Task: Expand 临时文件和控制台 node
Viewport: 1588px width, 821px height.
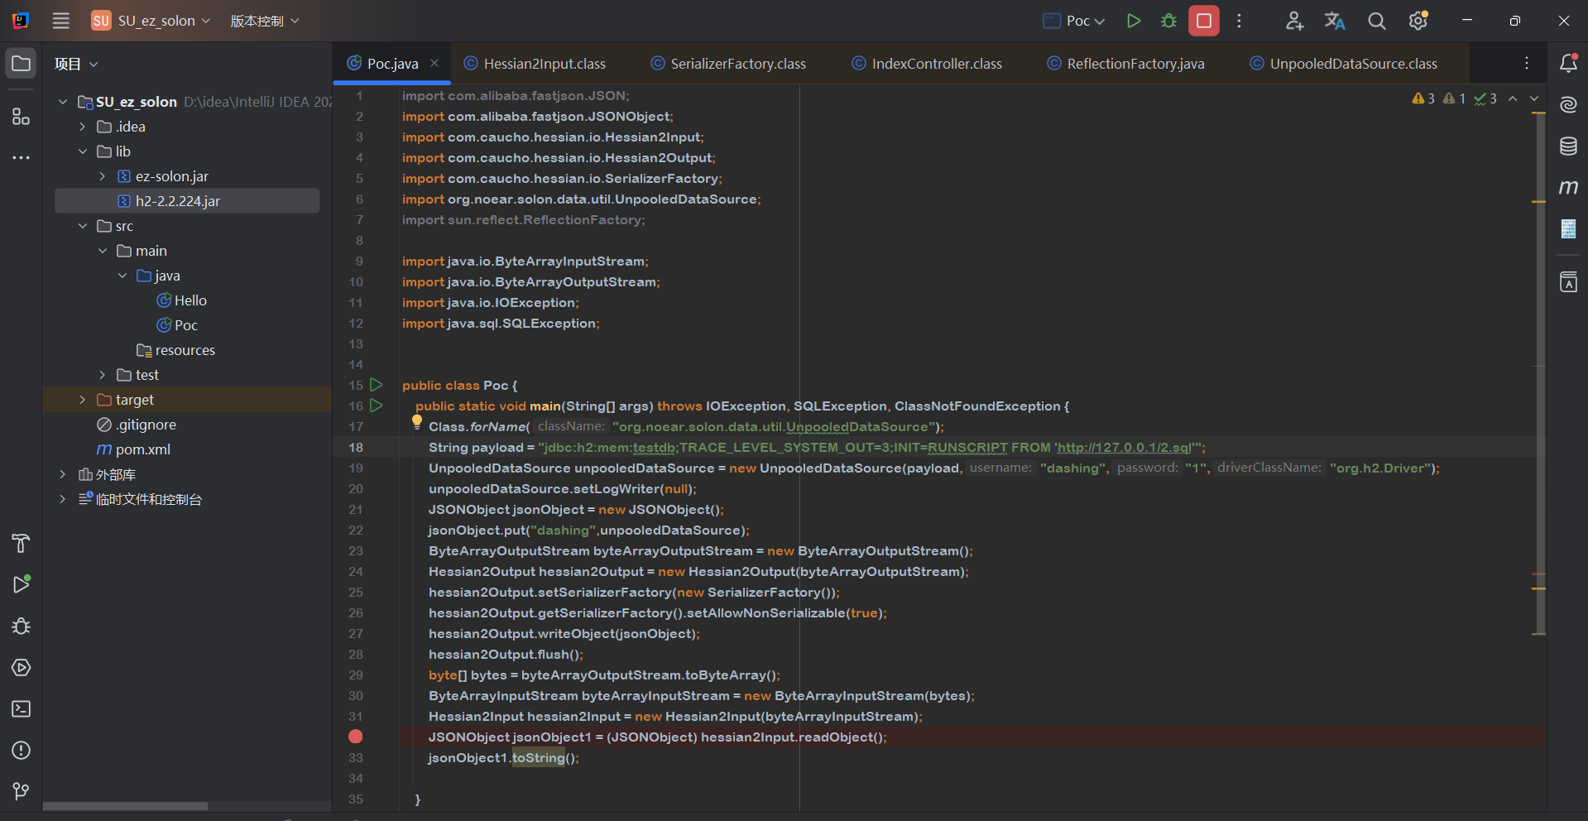Action: click(63, 499)
